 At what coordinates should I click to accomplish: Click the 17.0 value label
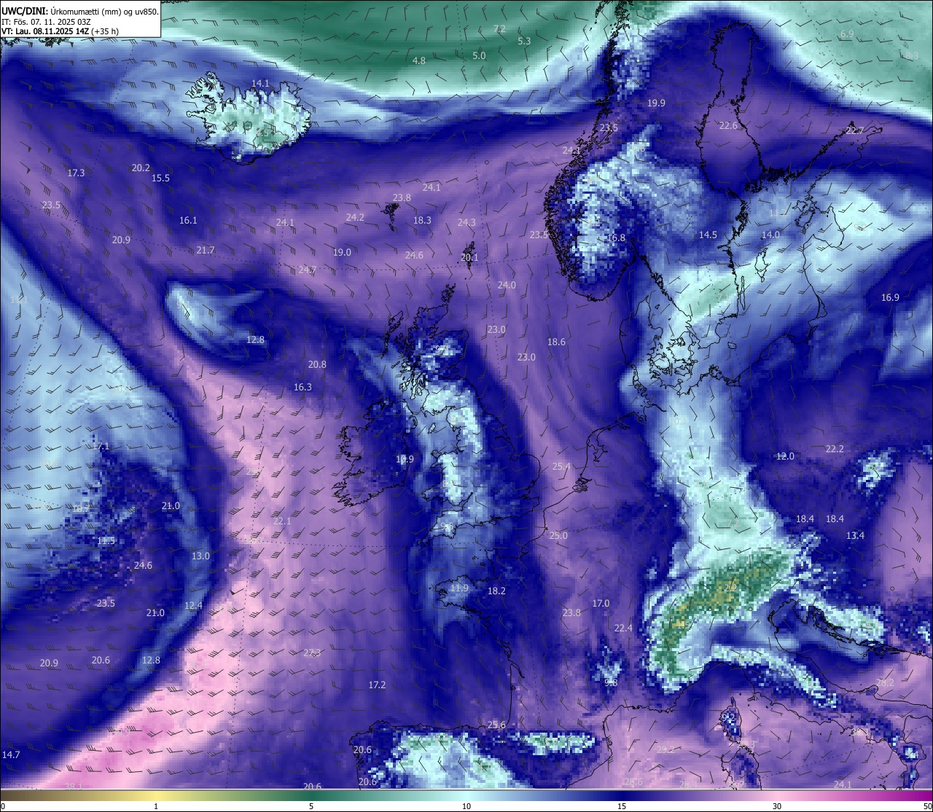click(x=601, y=604)
